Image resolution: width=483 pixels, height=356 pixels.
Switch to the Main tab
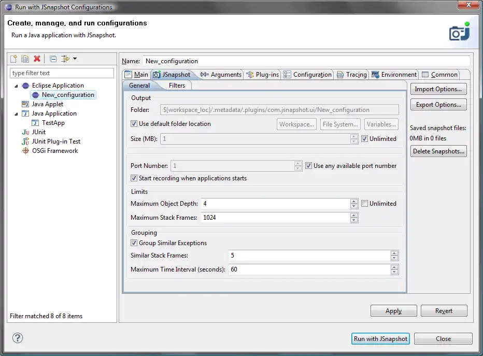[137, 75]
